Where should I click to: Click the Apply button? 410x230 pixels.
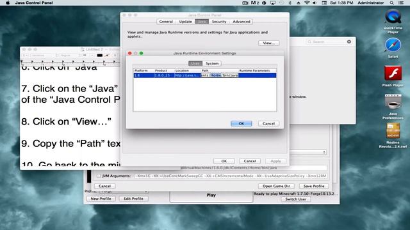click(275, 161)
